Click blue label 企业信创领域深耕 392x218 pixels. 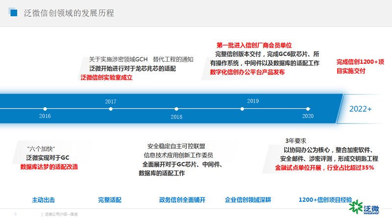pyautogui.click(x=248, y=200)
